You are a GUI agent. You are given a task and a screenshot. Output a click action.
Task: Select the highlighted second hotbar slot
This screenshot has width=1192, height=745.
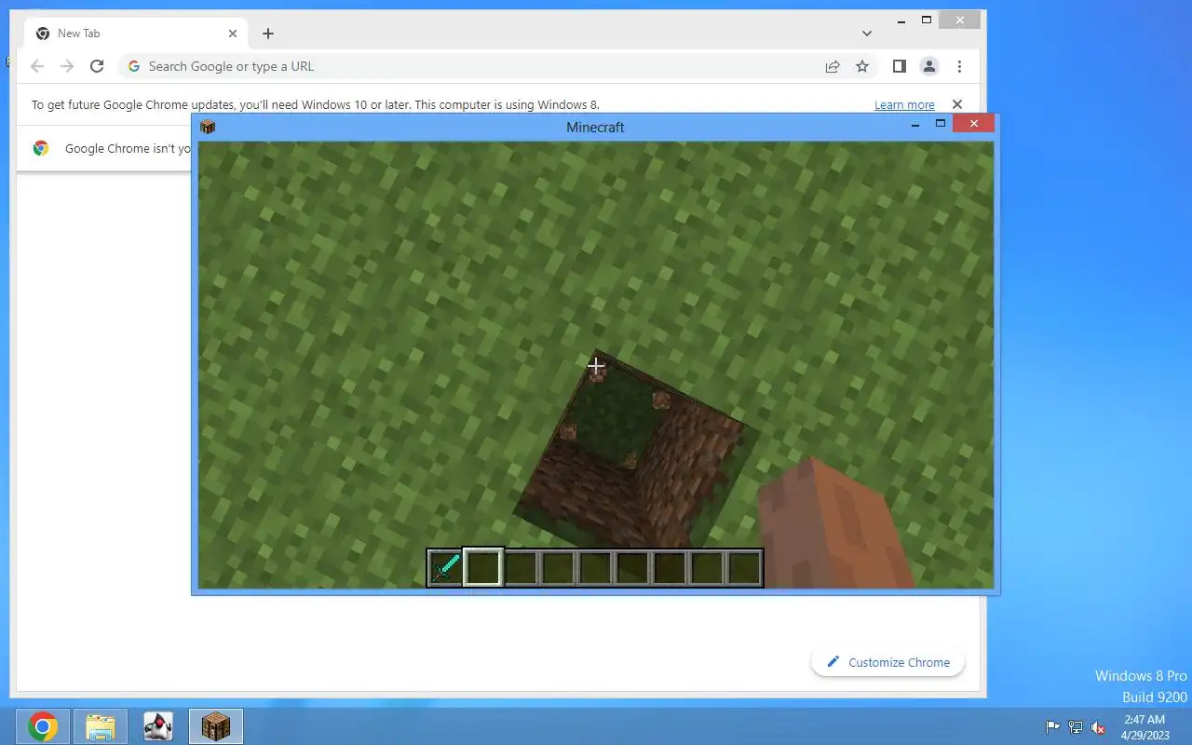pyautogui.click(x=483, y=567)
